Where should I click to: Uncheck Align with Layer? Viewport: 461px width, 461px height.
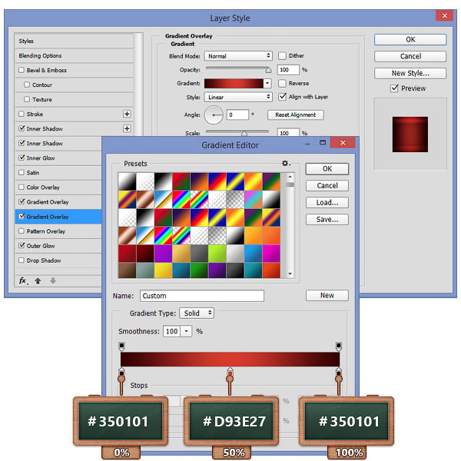282,97
